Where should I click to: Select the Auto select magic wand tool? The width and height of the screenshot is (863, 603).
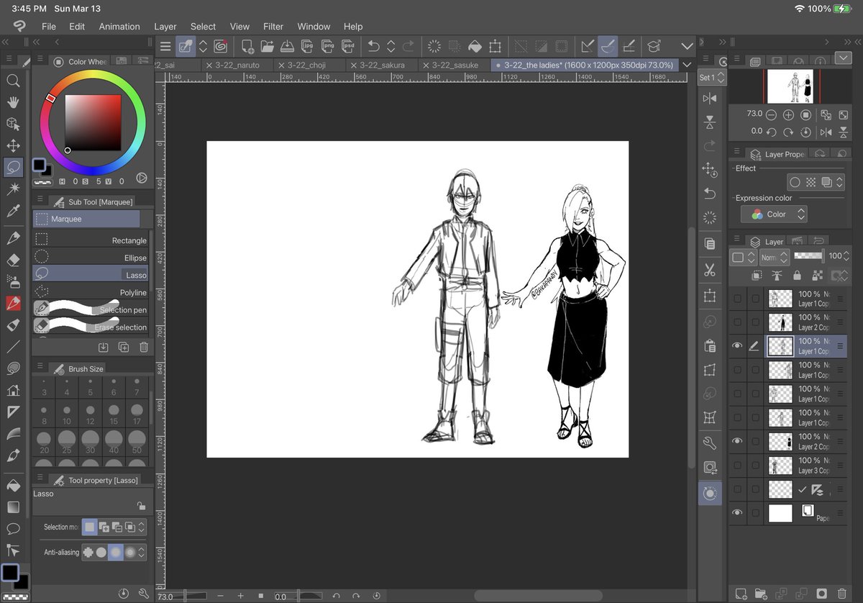[x=13, y=189]
